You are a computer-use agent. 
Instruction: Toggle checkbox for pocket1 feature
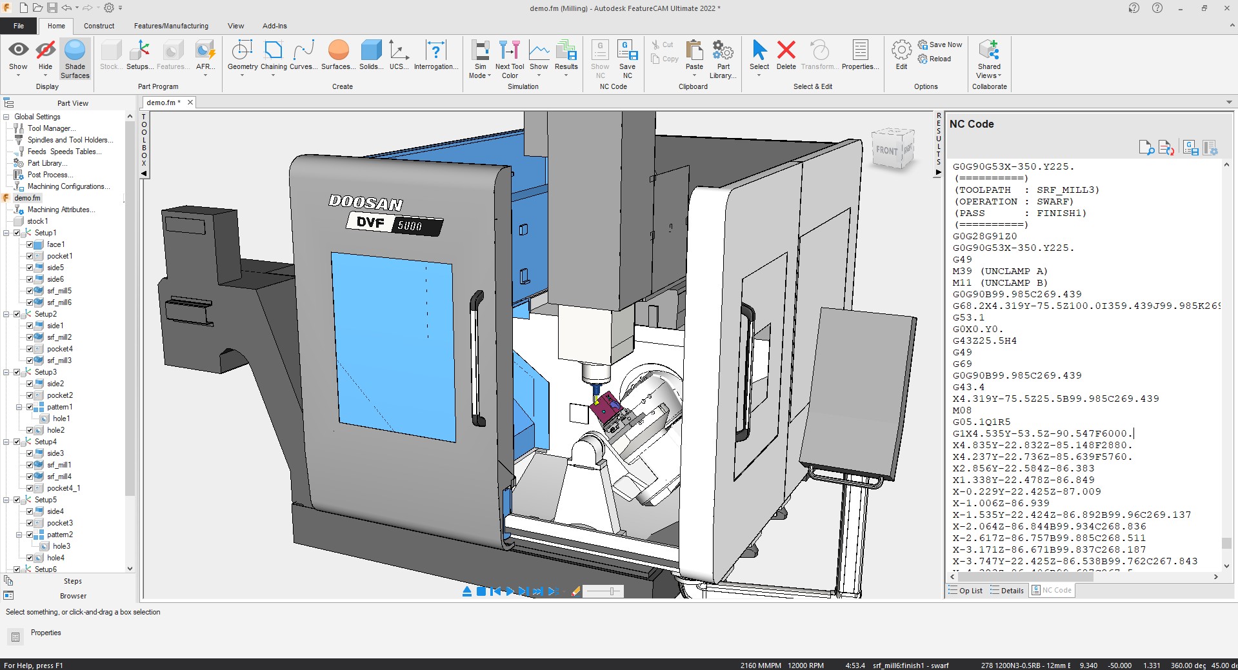(30, 256)
